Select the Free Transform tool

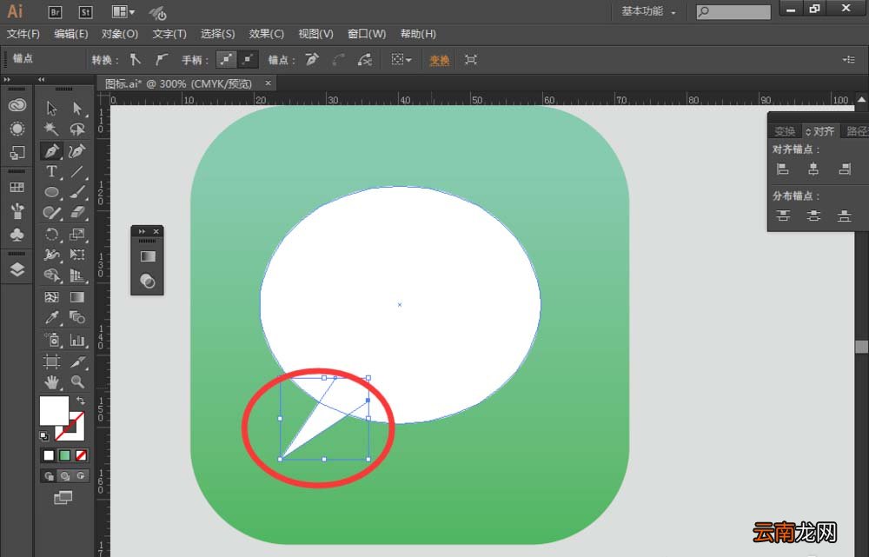pyautogui.click(x=77, y=255)
